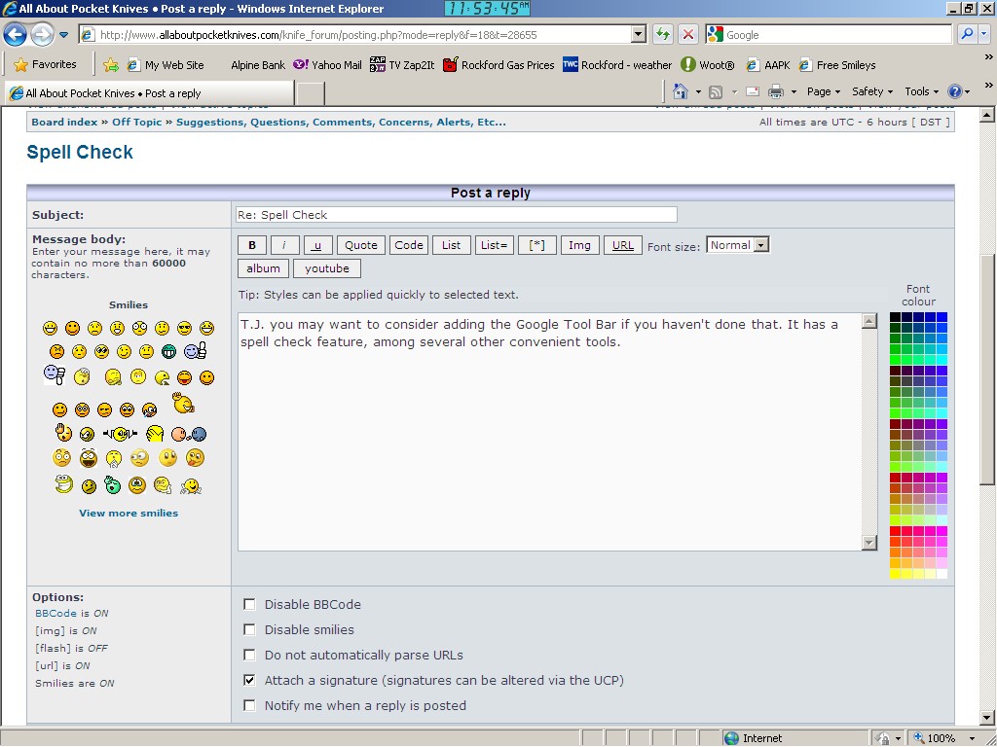Open the Tools menu
Image resolution: width=997 pixels, height=747 pixels.
(x=921, y=92)
